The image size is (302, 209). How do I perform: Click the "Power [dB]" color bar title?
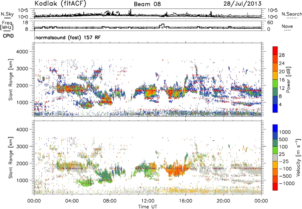point(288,80)
